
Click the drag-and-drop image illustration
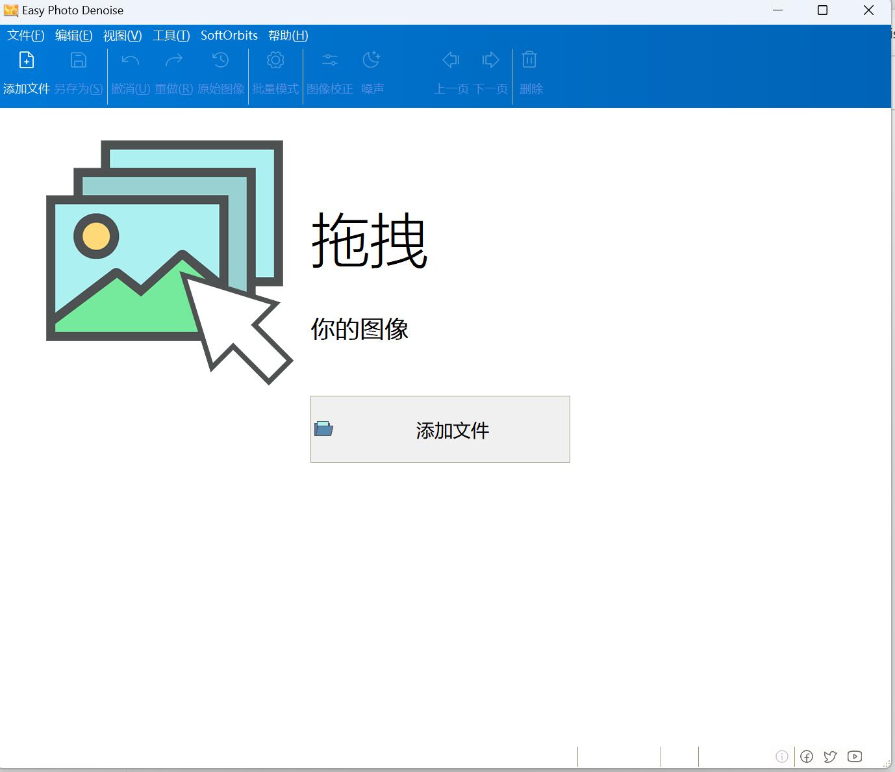pyautogui.click(x=166, y=260)
